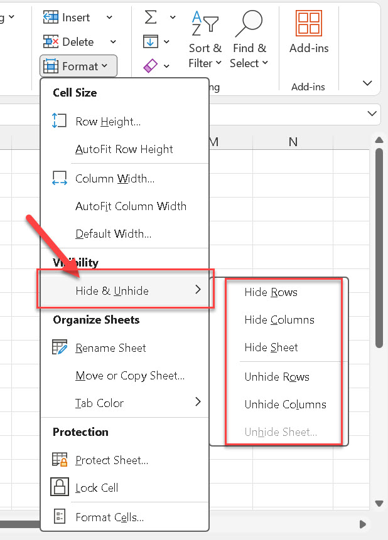
Task: Select column M header
Action: tap(230, 142)
